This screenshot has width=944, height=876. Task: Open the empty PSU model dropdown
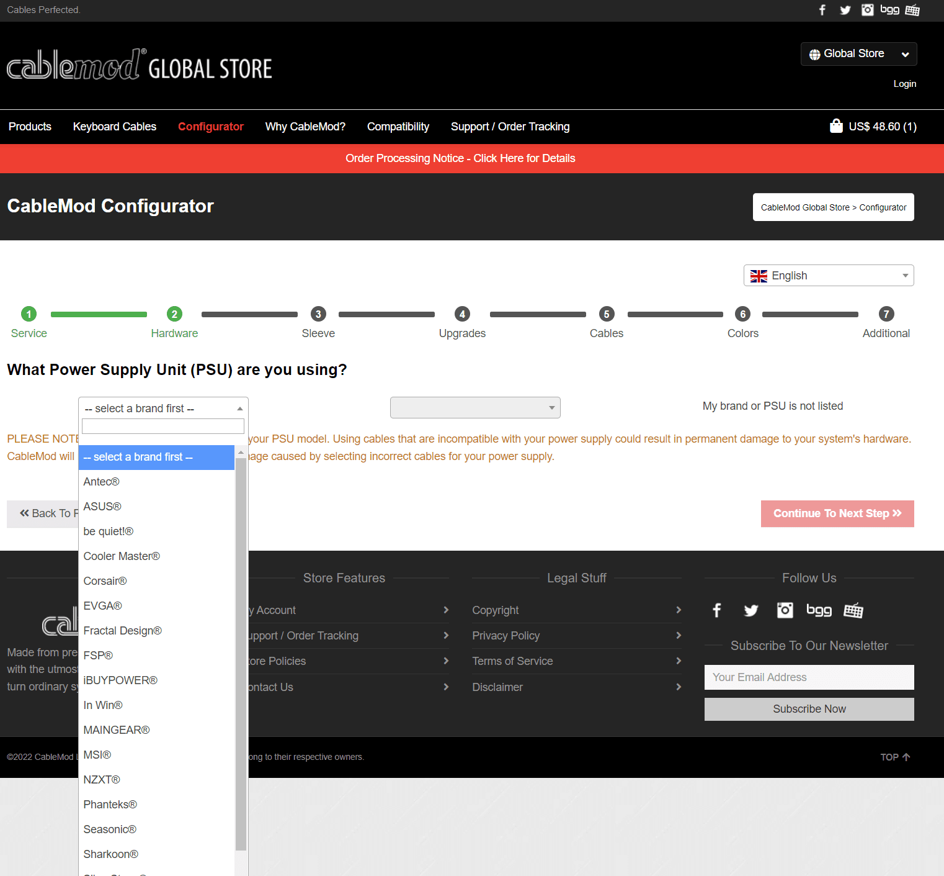475,408
